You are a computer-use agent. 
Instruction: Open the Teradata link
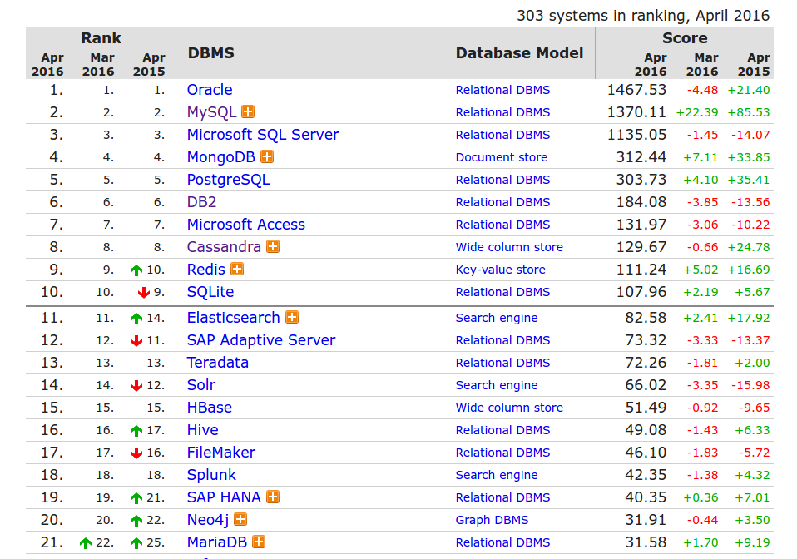point(218,363)
